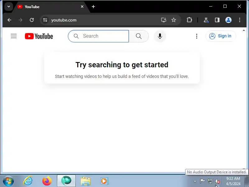Open the Chrome extensions puzzle icon
This screenshot has height=187, width=249.
coord(189,20)
